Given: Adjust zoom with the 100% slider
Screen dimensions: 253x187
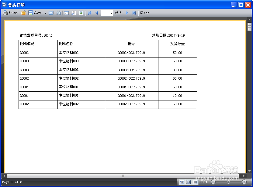Looking at the screenshot, I should coord(228,182).
